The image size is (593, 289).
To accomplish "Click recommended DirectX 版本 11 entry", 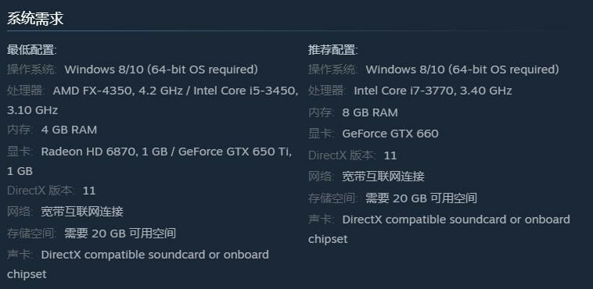I will pyautogui.click(x=353, y=155).
